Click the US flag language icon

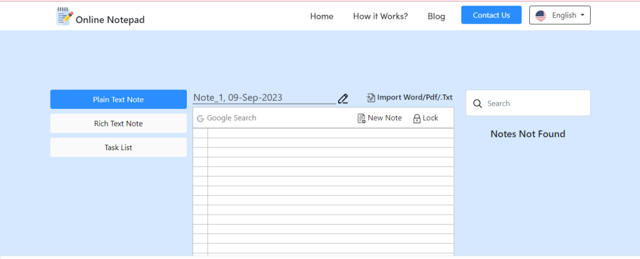tap(541, 16)
